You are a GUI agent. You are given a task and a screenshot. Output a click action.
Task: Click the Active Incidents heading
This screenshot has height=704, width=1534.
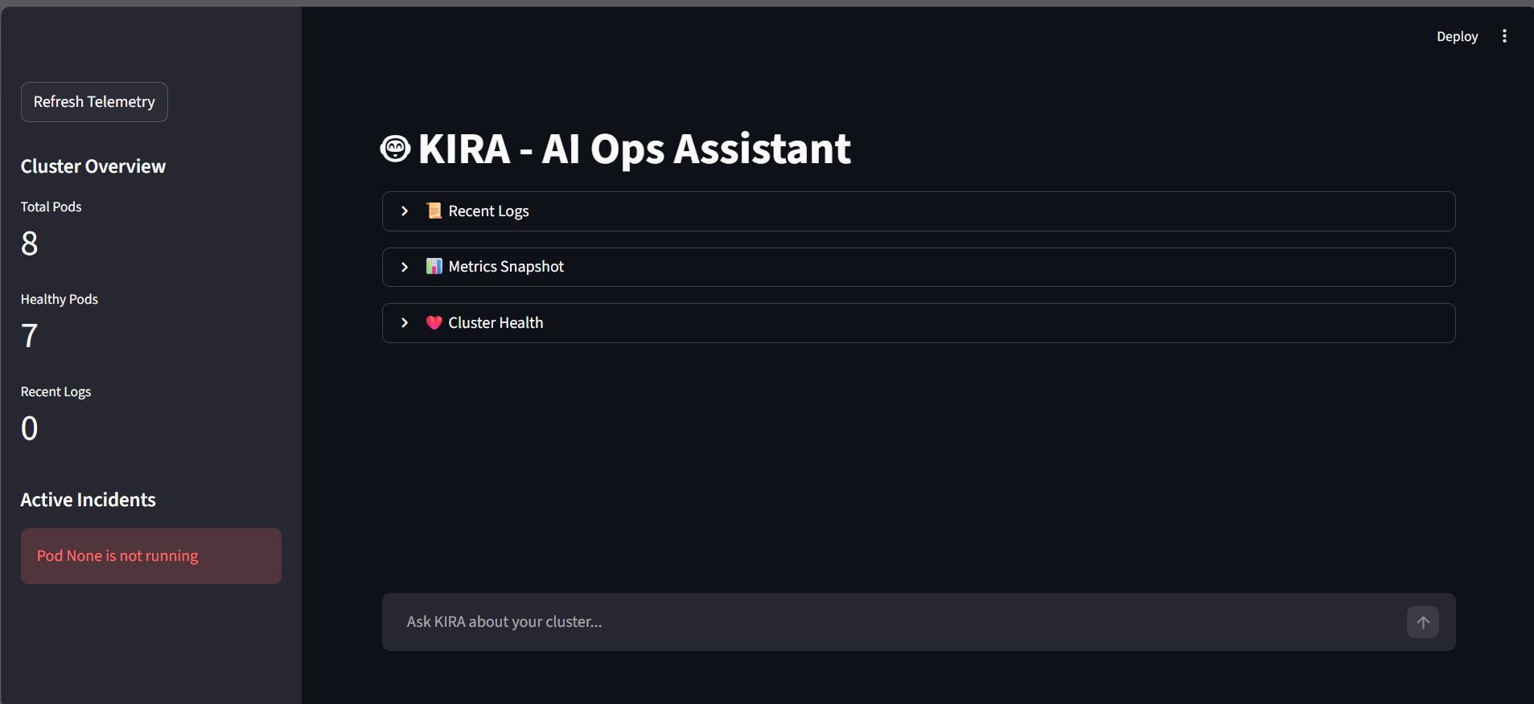click(x=88, y=500)
